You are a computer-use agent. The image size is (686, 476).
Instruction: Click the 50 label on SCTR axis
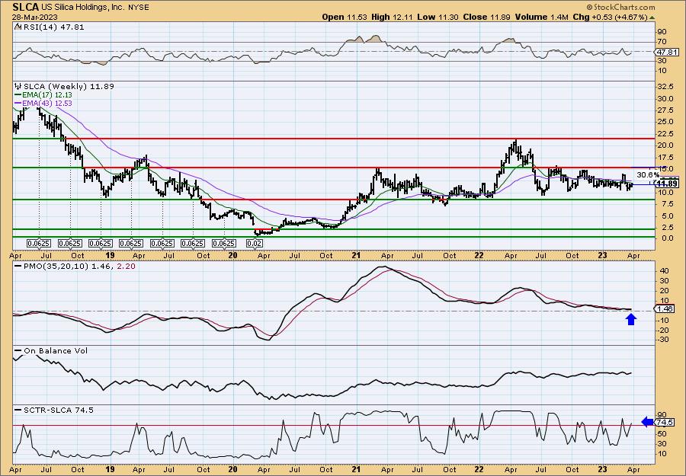pos(663,433)
